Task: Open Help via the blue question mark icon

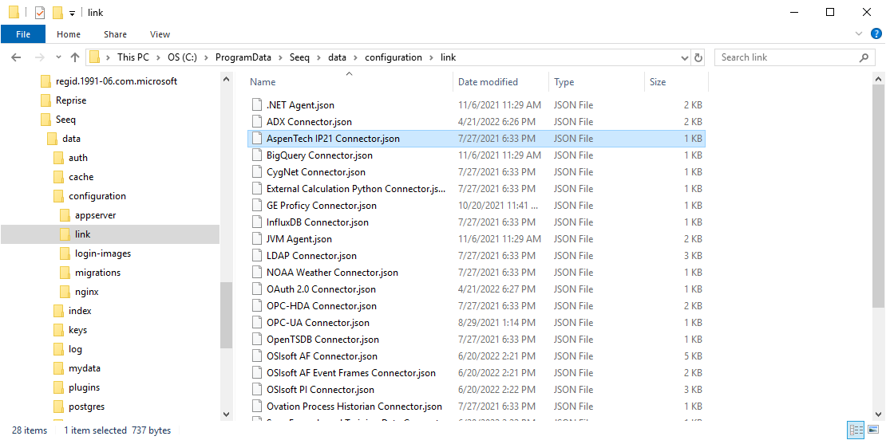Action: (x=876, y=33)
